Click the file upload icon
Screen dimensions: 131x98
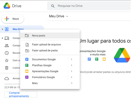pyautogui.click(x=27, y=45)
